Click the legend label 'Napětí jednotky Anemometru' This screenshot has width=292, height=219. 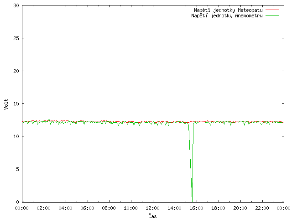(x=227, y=16)
